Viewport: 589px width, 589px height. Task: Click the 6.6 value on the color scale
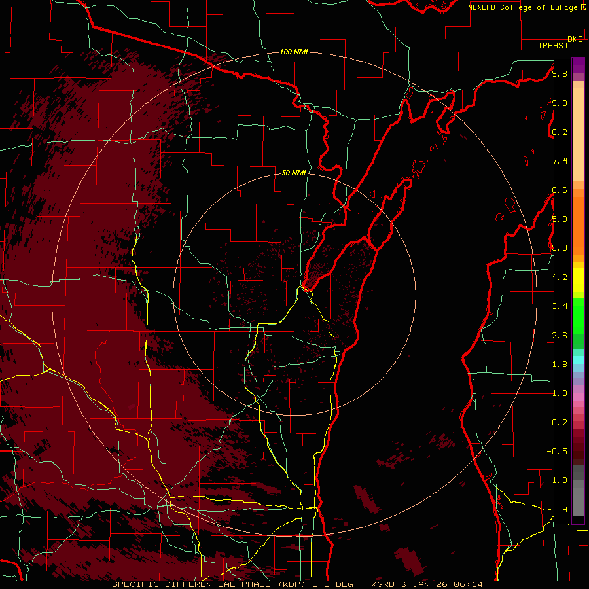pos(560,190)
